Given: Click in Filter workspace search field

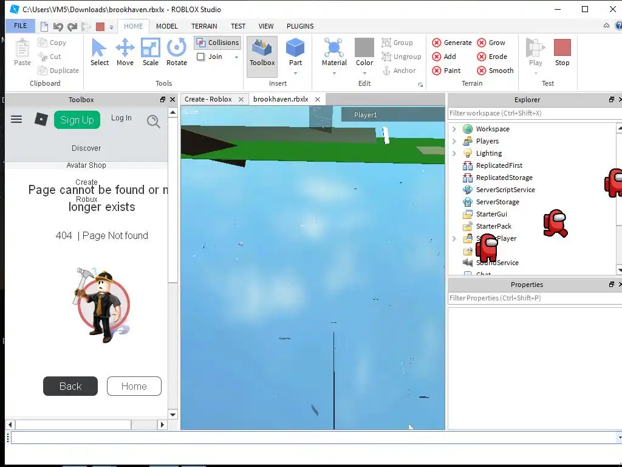Looking at the screenshot, I should [x=535, y=113].
